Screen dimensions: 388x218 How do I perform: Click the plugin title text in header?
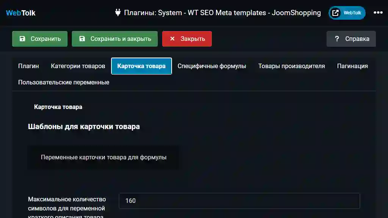(x=222, y=12)
